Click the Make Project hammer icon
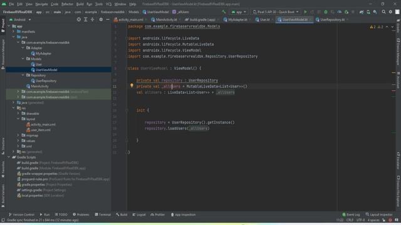This screenshot has height=225, width=401. coord(224,12)
